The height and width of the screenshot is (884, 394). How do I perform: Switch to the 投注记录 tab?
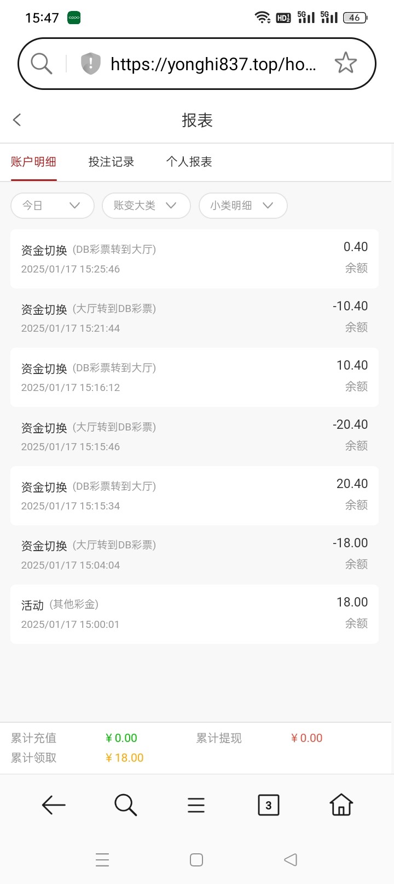111,162
